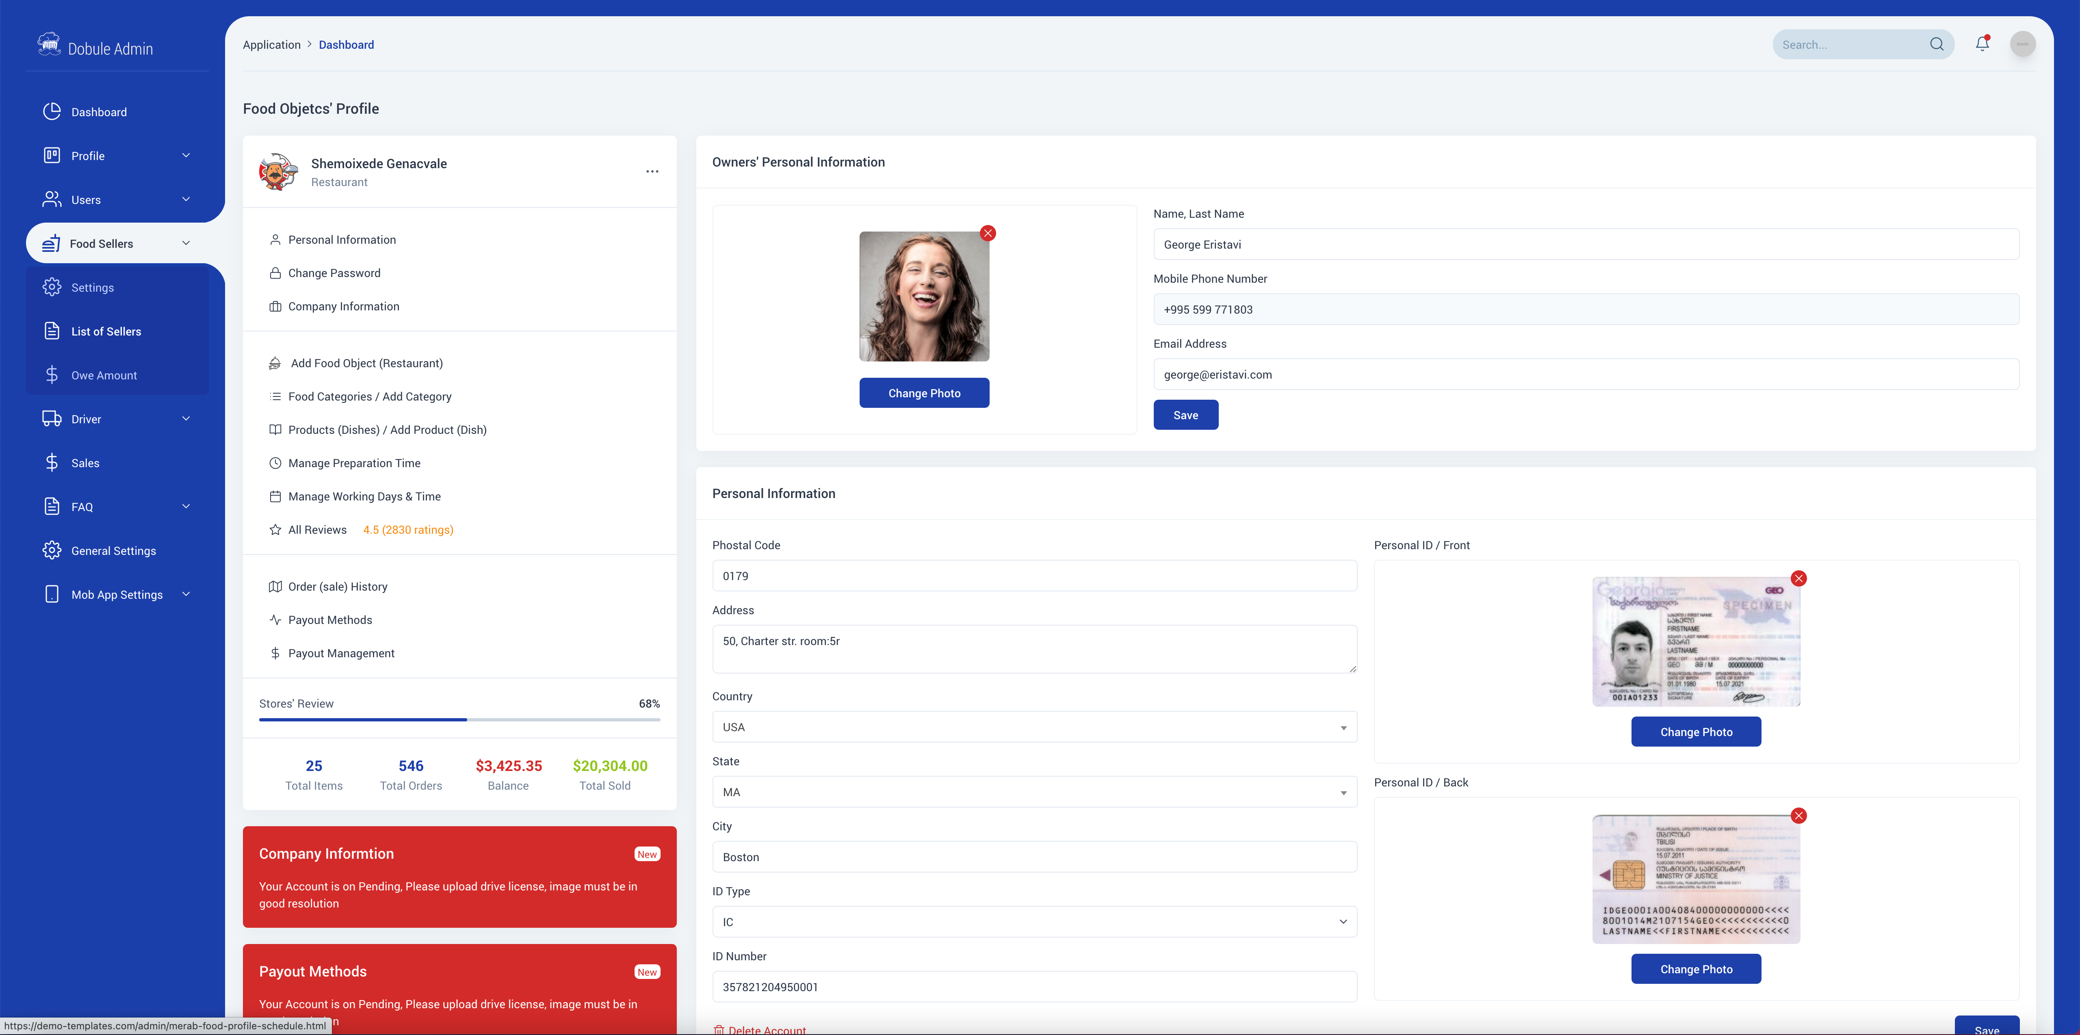Image resolution: width=2080 pixels, height=1035 pixels.
Task: Open Personal Information in profile menu
Action: (342, 240)
